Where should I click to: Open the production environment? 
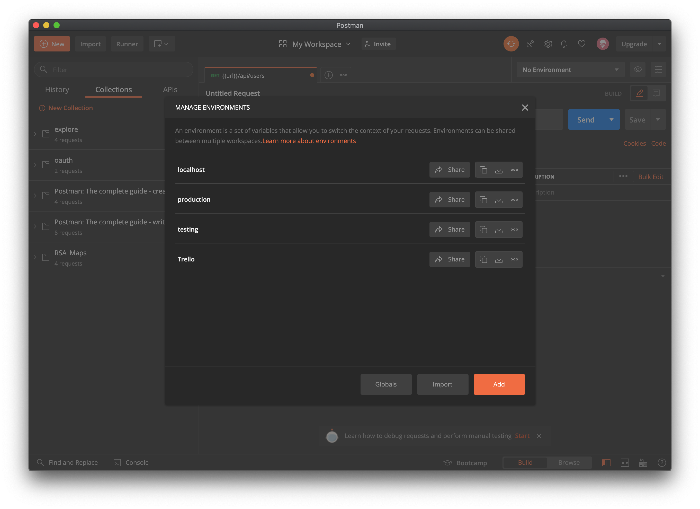tap(194, 199)
